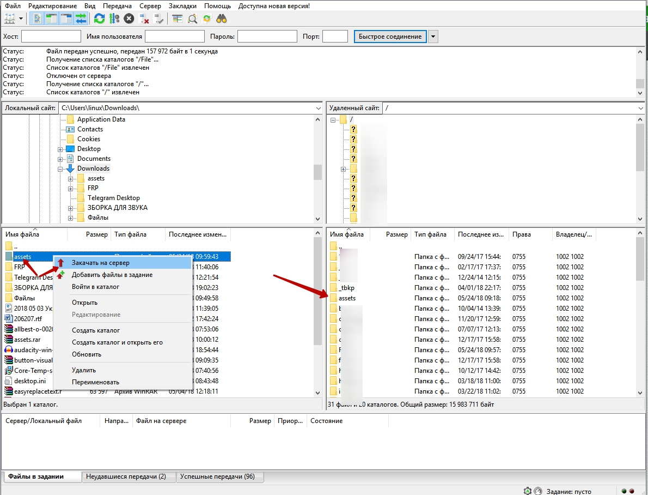Open the quick connect history dropdown arrow
This screenshot has height=495, width=648.
433,37
